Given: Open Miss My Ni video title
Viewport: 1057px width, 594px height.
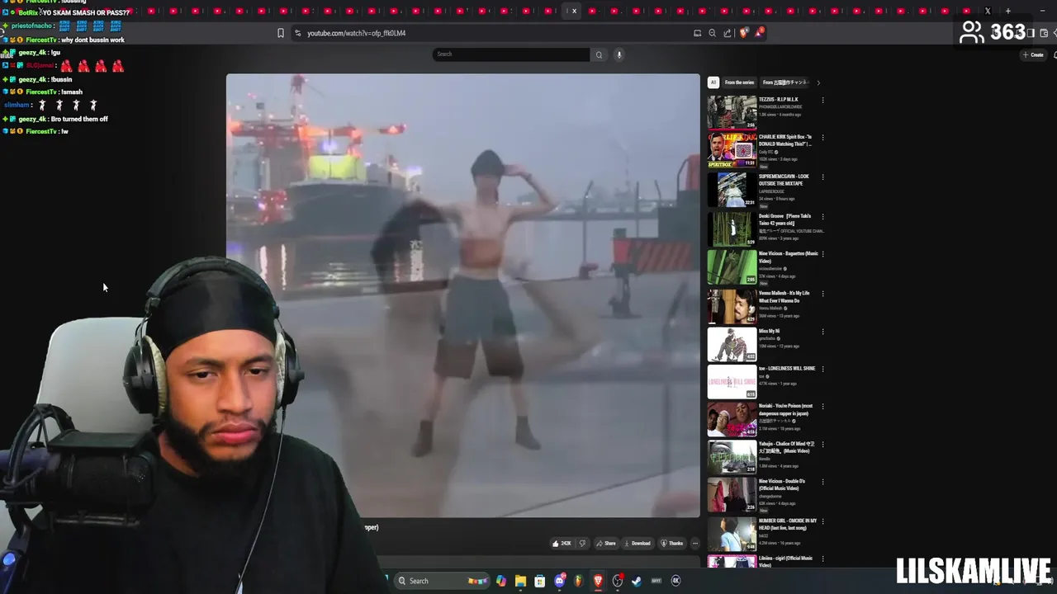Looking at the screenshot, I should 770,331.
